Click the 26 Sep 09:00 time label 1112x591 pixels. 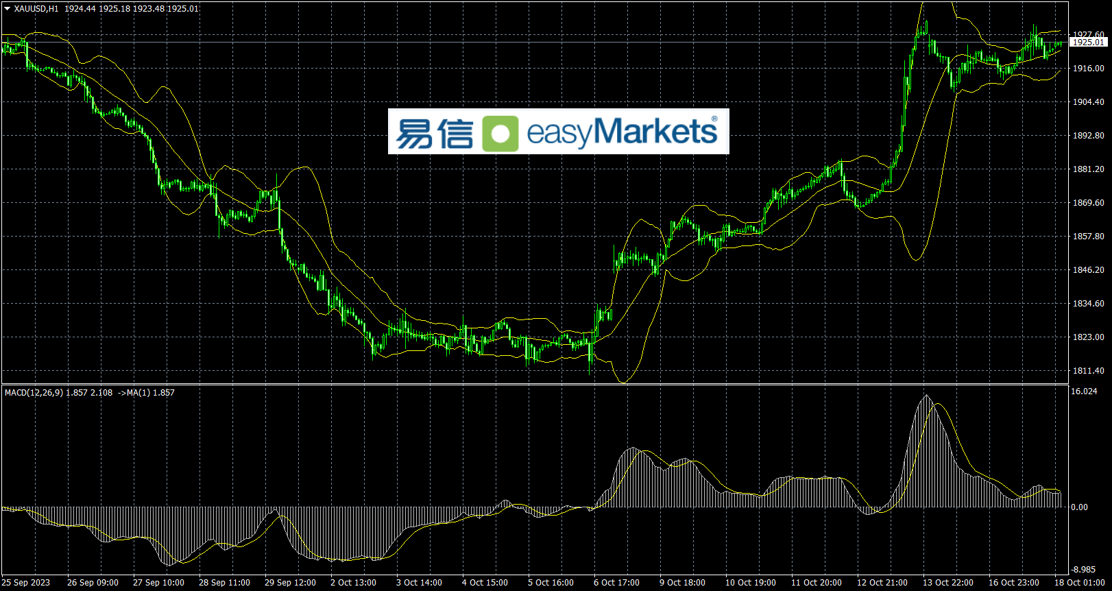93,583
